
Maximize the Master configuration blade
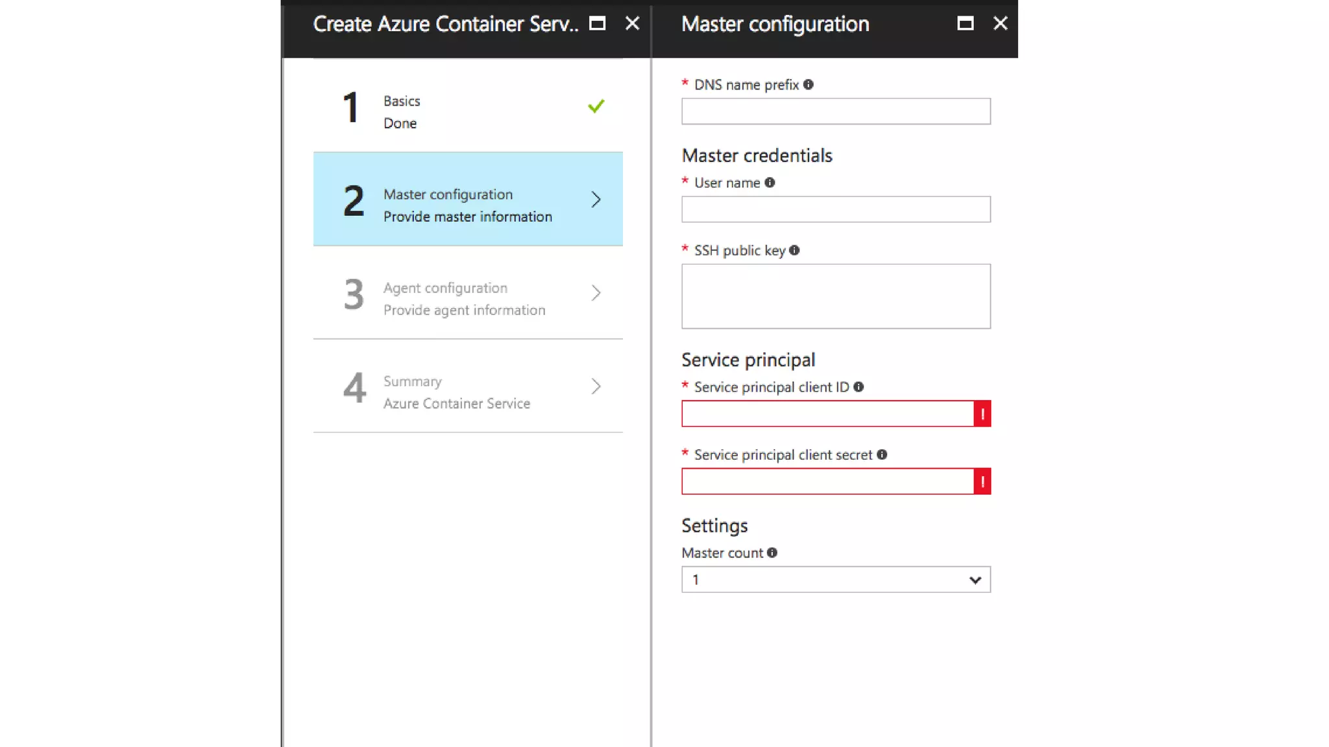[x=965, y=24]
